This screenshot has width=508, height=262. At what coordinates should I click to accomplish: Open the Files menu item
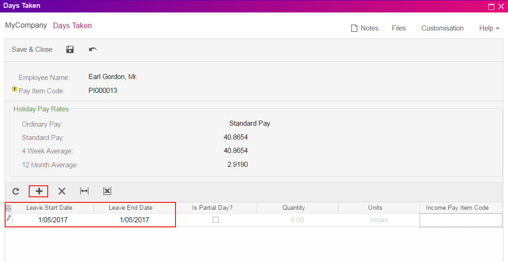(399, 28)
